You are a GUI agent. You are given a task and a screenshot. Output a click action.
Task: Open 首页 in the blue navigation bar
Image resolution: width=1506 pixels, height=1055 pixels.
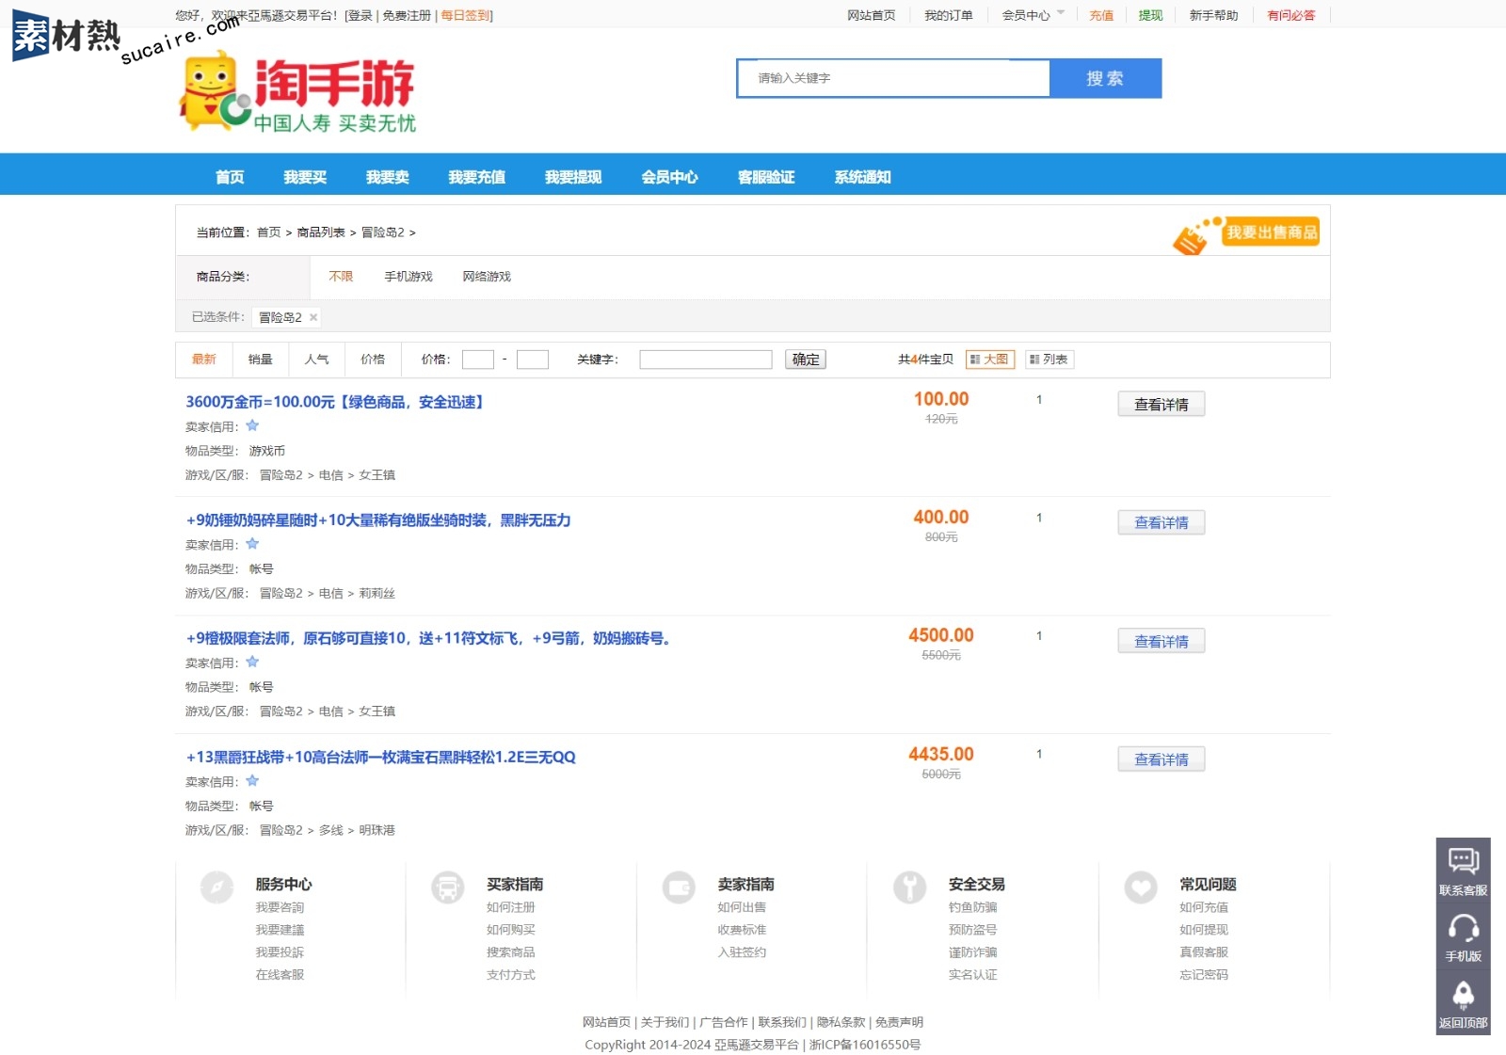click(x=230, y=177)
